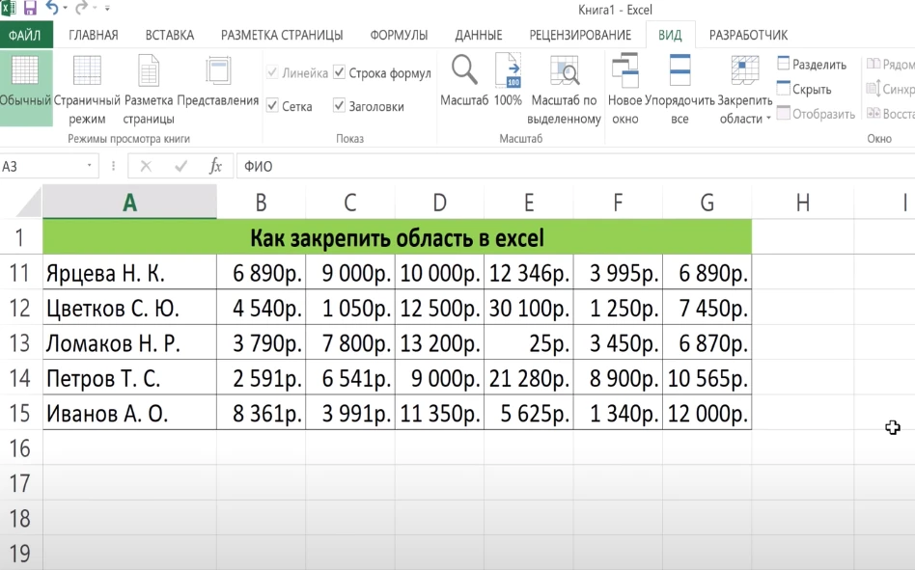The height and width of the screenshot is (570, 915).
Task: Toggle the Строка формул checkbox
Action: [x=340, y=73]
